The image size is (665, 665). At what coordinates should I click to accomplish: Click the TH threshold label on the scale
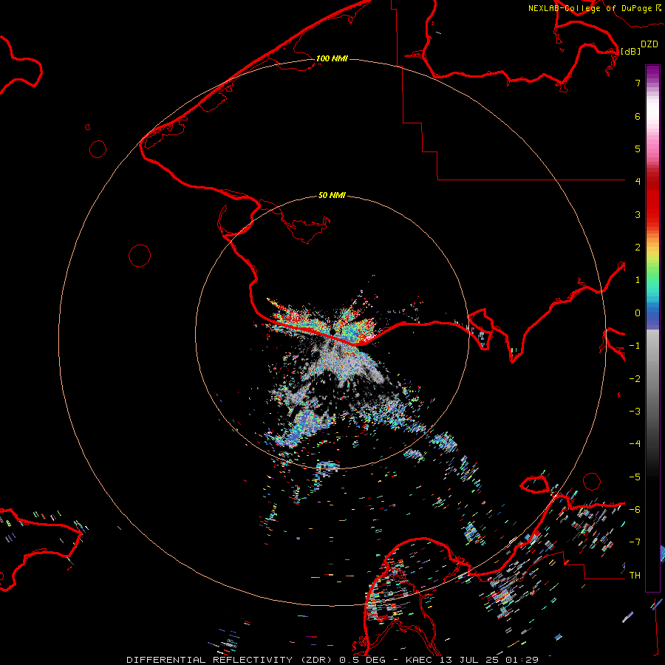(x=635, y=576)
